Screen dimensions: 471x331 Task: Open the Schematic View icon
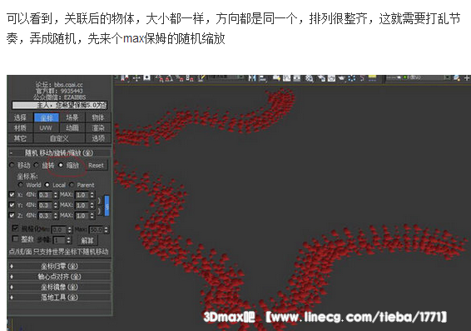pos(297,78)
